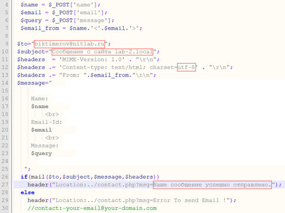Image resolution: width=285 pixels, height=213 pixels.
Task: Click the $headers variable on line 11
Action: point(31,60)
